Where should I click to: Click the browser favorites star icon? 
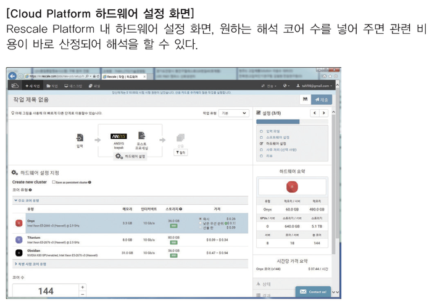330,76
